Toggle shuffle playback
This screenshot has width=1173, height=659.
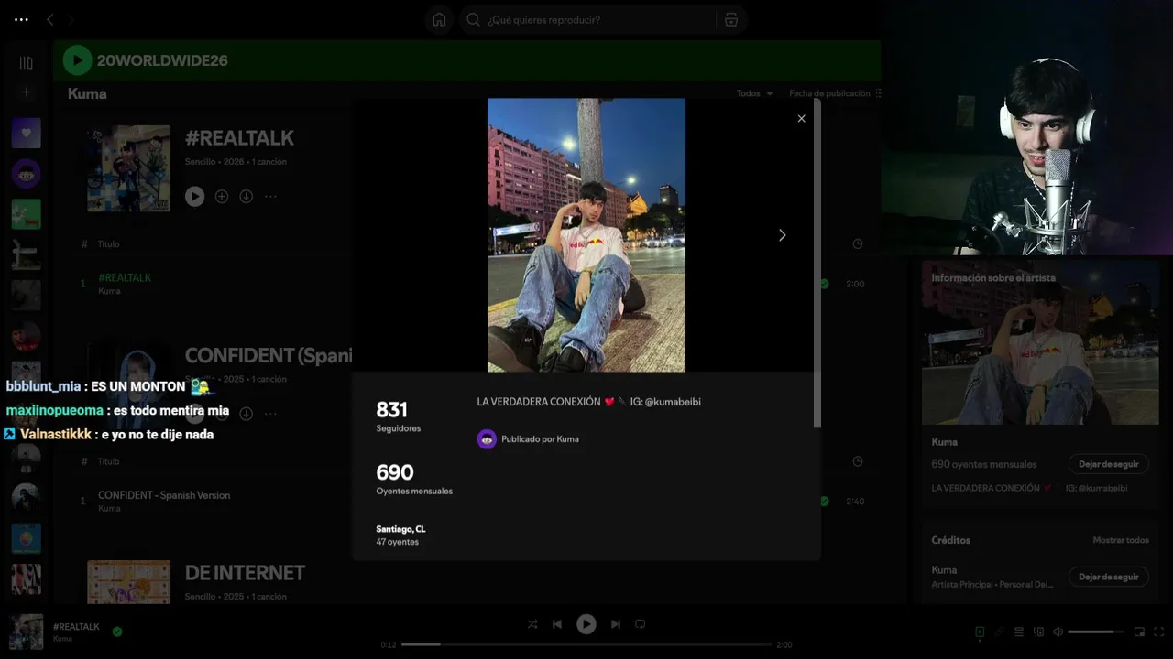(x=532, y=624)
